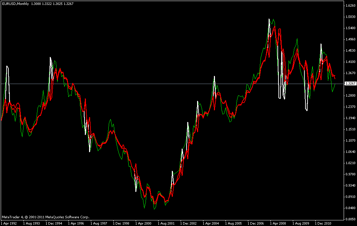Click the 1 Dec 2010 date label
This screenshot has height=226, width=357.
[x=323, y=223]
